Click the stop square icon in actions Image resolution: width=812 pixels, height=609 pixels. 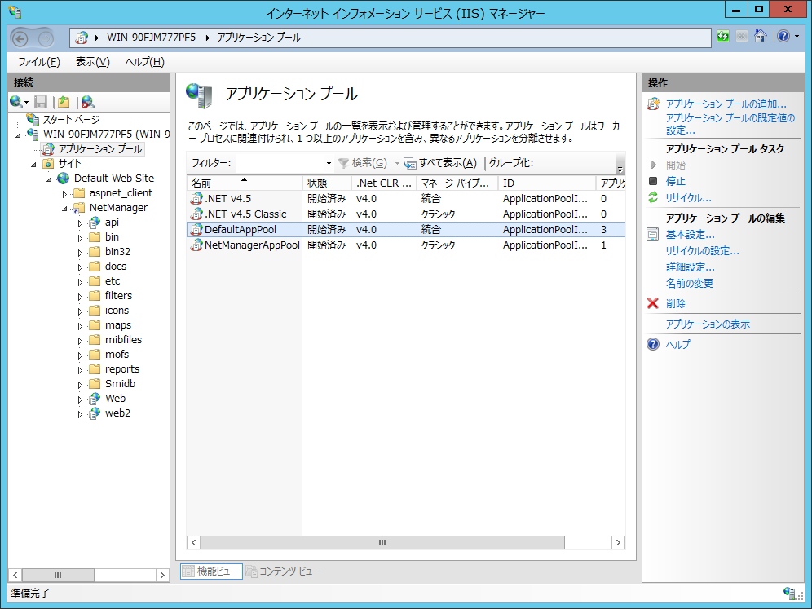(653, 181)
